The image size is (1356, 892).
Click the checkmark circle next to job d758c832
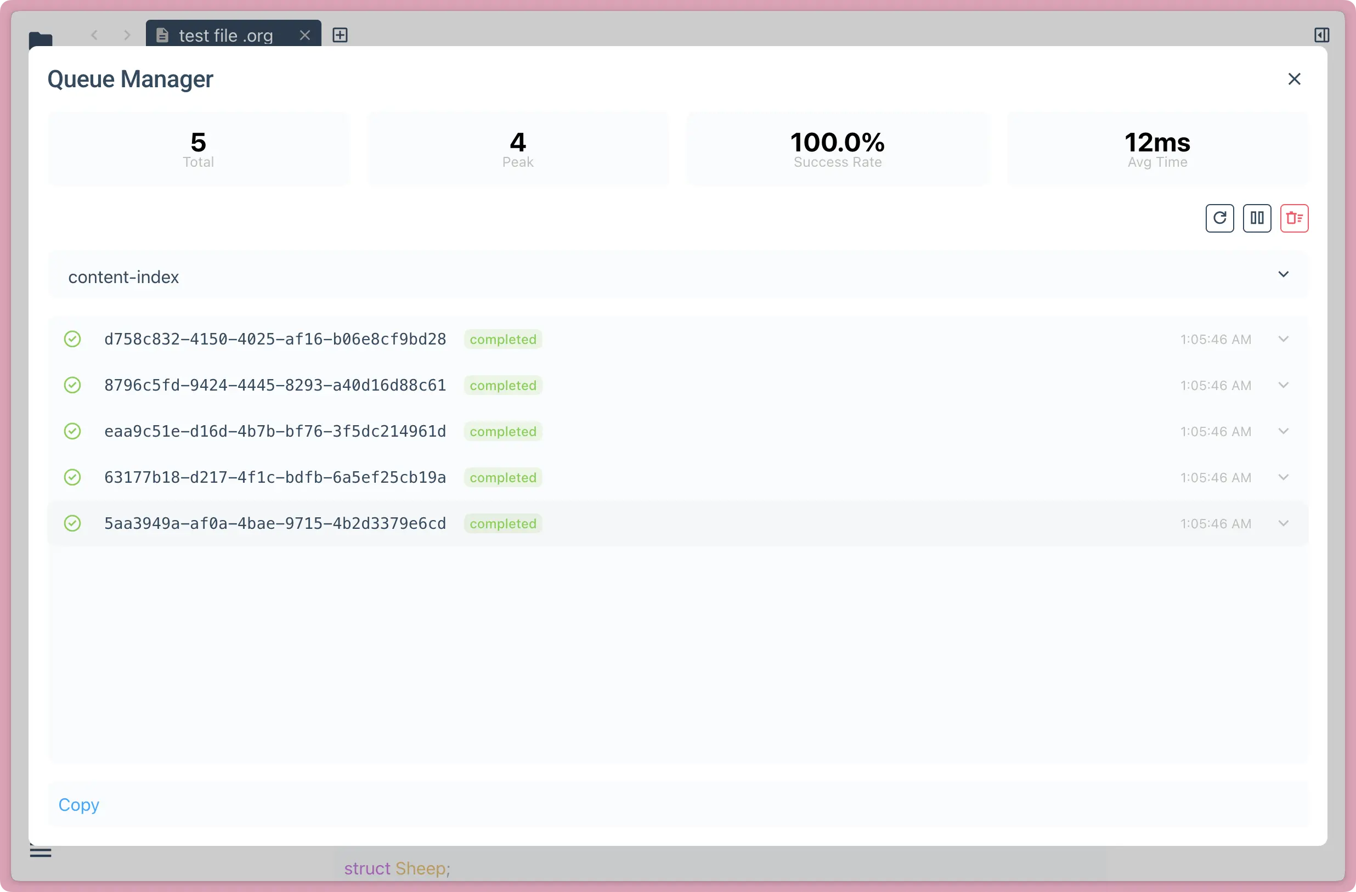(72, 338)
